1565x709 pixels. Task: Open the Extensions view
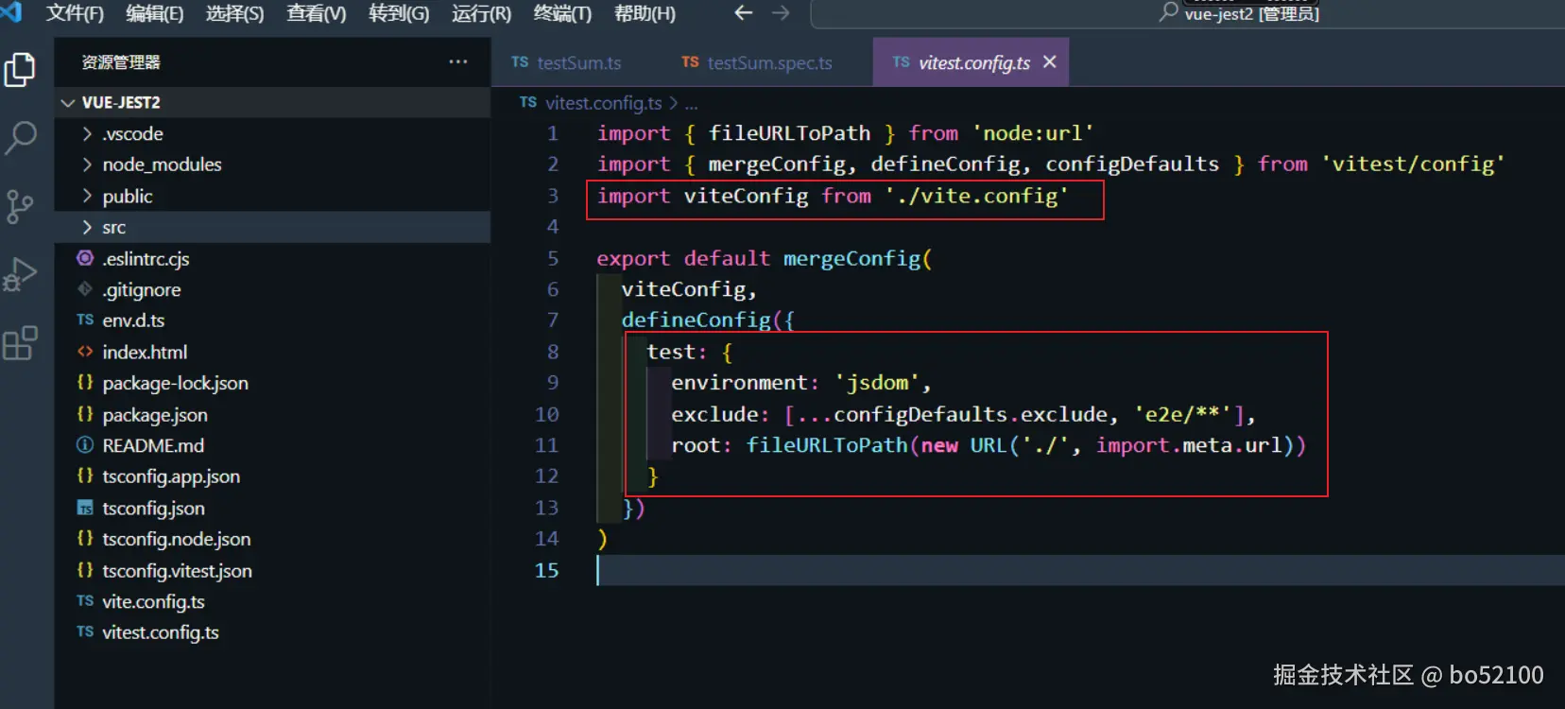click(x=20, y=343)
